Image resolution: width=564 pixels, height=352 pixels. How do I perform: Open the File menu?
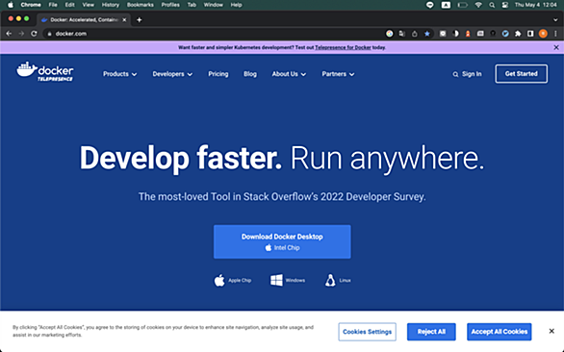click(x=53, y=5)
